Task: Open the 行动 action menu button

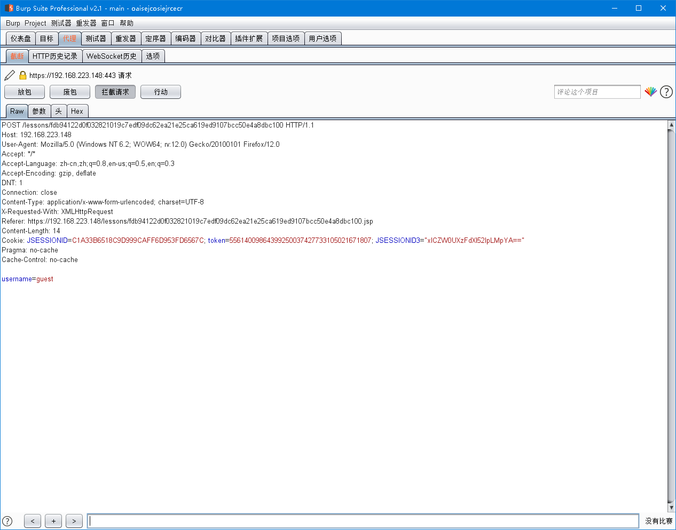Action: (161, 92)
